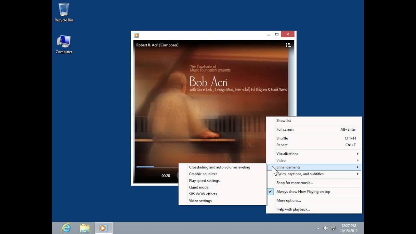
Task: Open SRS WOW effects
Action: [x=223, y=194]
